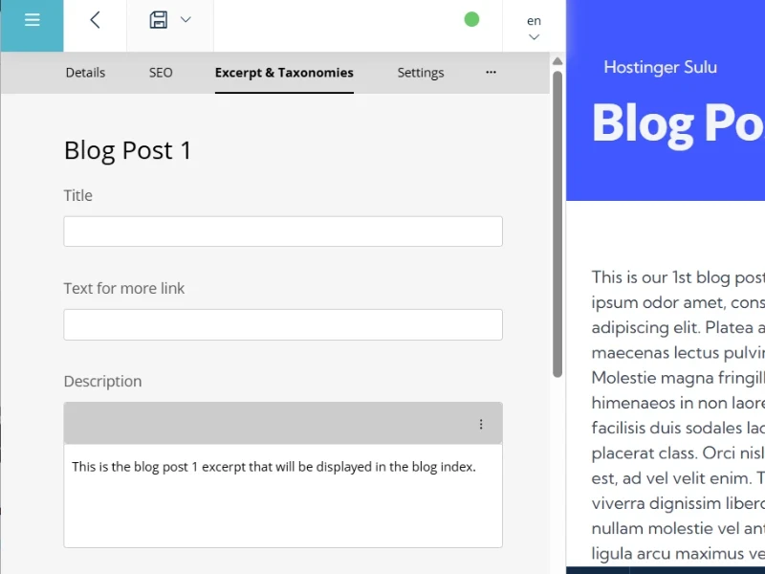Open Description editor toolbar three-dot menu
765x574 pixels.
click(481, 424)
